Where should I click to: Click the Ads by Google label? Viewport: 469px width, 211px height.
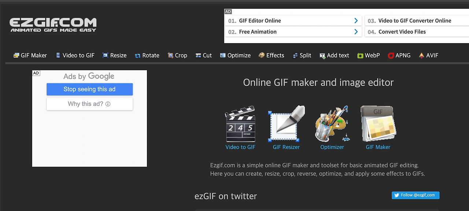pyautogui.click(x=89, y=76)
